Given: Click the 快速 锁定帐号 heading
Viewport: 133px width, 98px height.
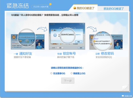Looking at the screenshot, I should [x=66, y=54].
